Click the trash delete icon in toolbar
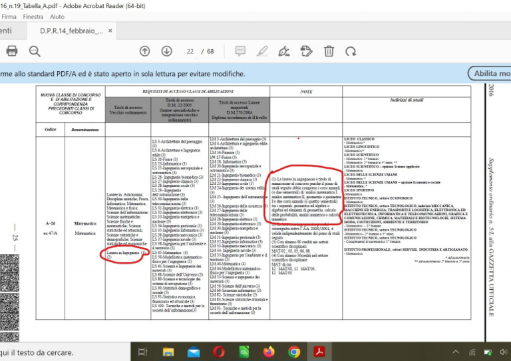The width and height of the screenshot is (511, 361). pos(329,51)
